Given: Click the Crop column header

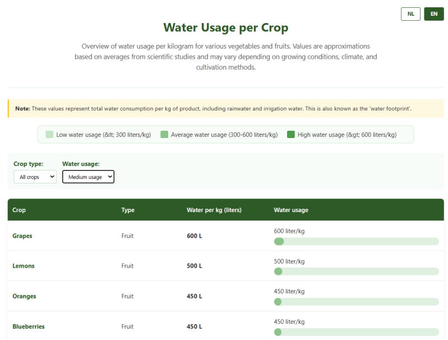Looking at the screenshot, I should (19, 210).
